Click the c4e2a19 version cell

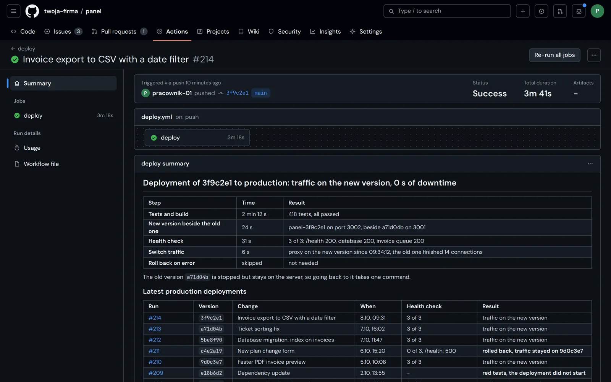[x=211, y=351]
